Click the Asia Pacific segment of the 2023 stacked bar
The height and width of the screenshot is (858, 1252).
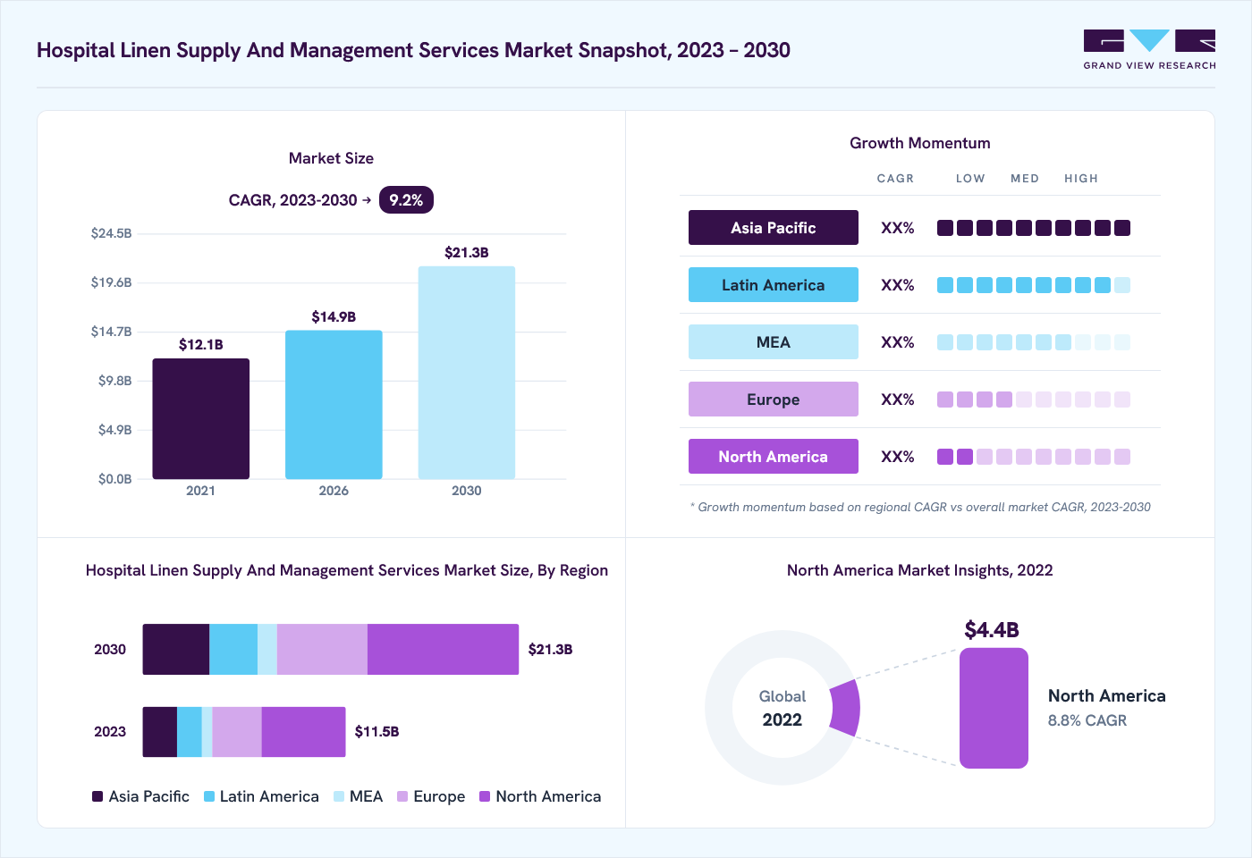[160, 732]
